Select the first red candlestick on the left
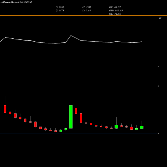The width and height of the screenshot is (167, 167). point(5,109)
